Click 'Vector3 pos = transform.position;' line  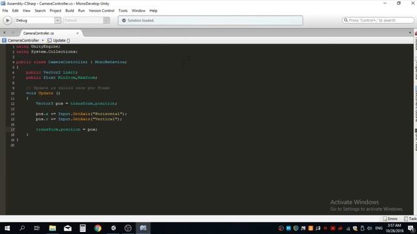coord(76,103)
